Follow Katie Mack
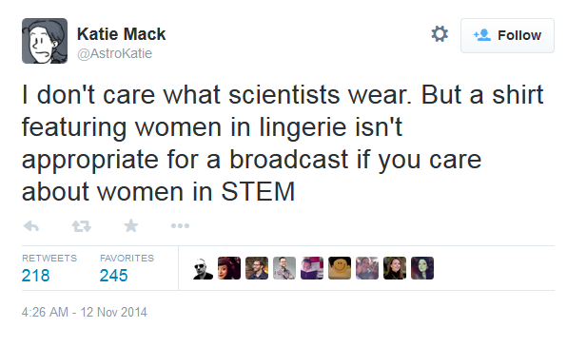 point(507,35)
